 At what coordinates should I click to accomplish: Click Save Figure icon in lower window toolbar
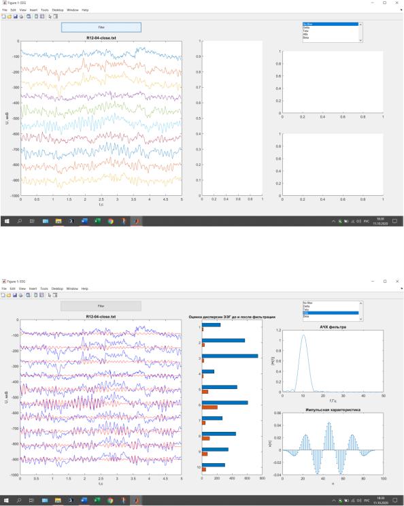[15, 295]
